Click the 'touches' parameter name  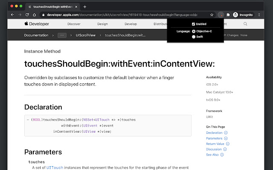pyautogui.click(x=37, y=162)
